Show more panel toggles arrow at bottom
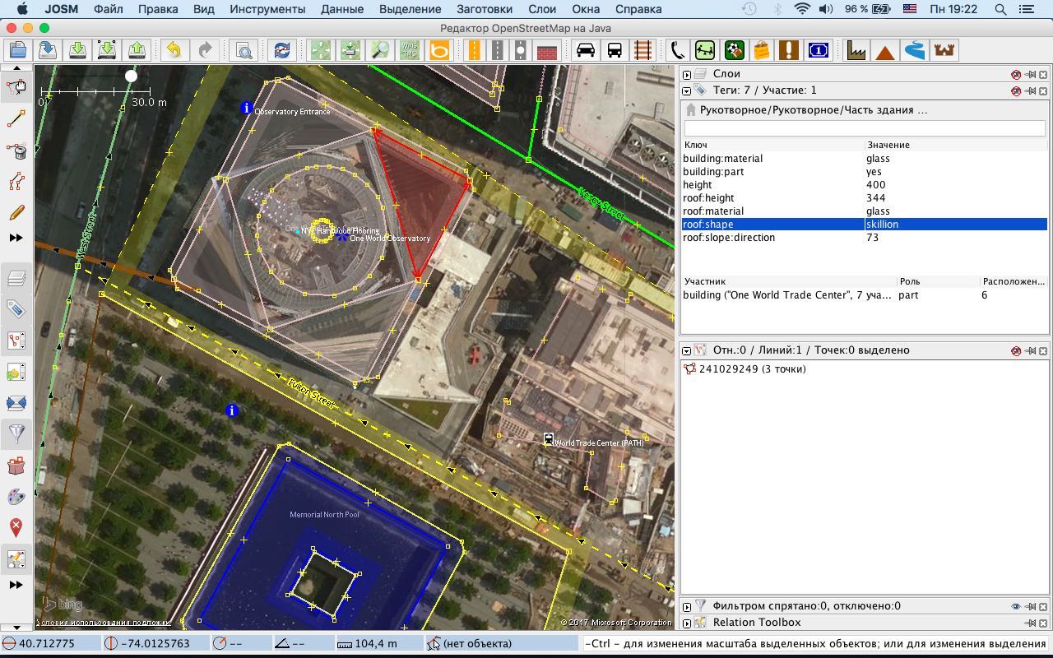Image resolution: width=1053 pixels, height=658 pixels. [16, 585]
